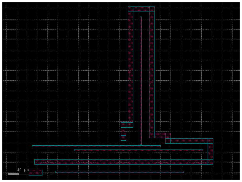Screen dimensions: 242x182
Task: Pick the lowest small box in the left stack
Action: tap(123, 138)
